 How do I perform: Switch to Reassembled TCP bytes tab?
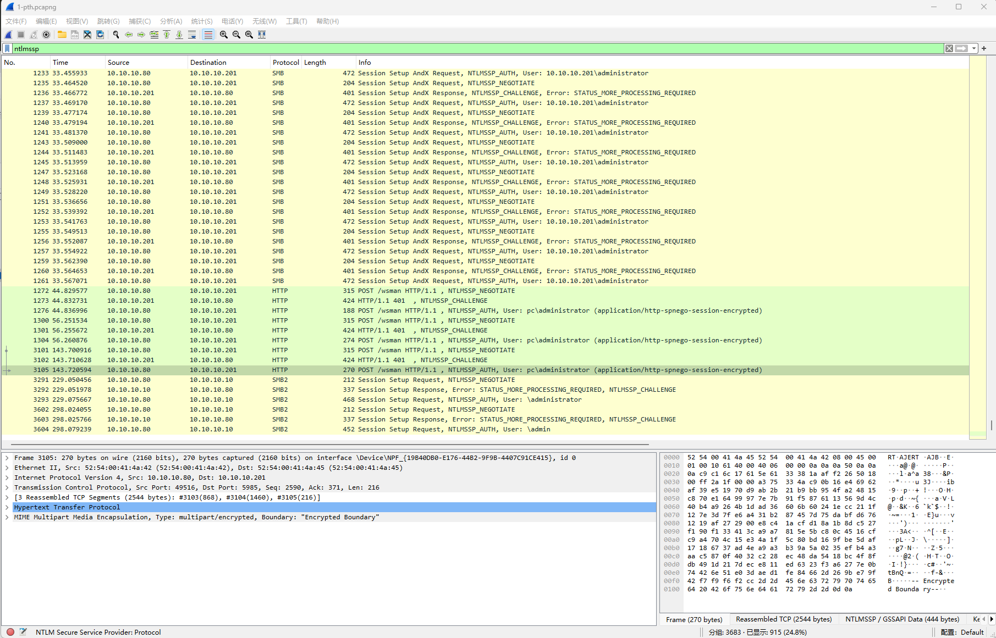(783, 619)
